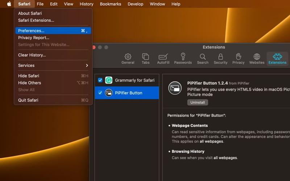
Task: Open the Help menu
Action: pyautogui.click(x=176, y=4)
